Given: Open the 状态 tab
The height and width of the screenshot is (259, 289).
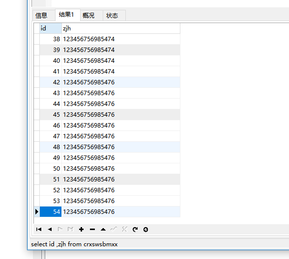Looking at the screenshot, I should coord(114,16).
